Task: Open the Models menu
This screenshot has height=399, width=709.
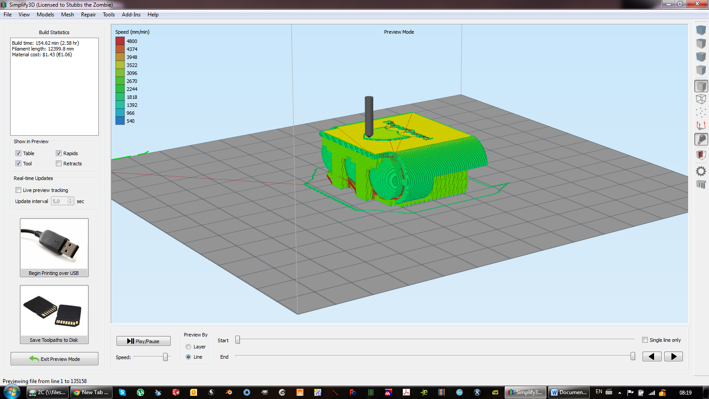Action: (45, 15)
